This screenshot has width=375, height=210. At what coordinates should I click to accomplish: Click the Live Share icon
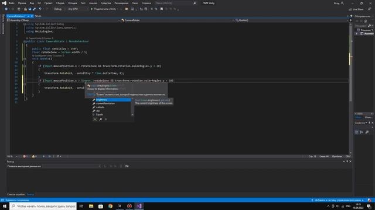pyautogui.click(x=350, y=9)
